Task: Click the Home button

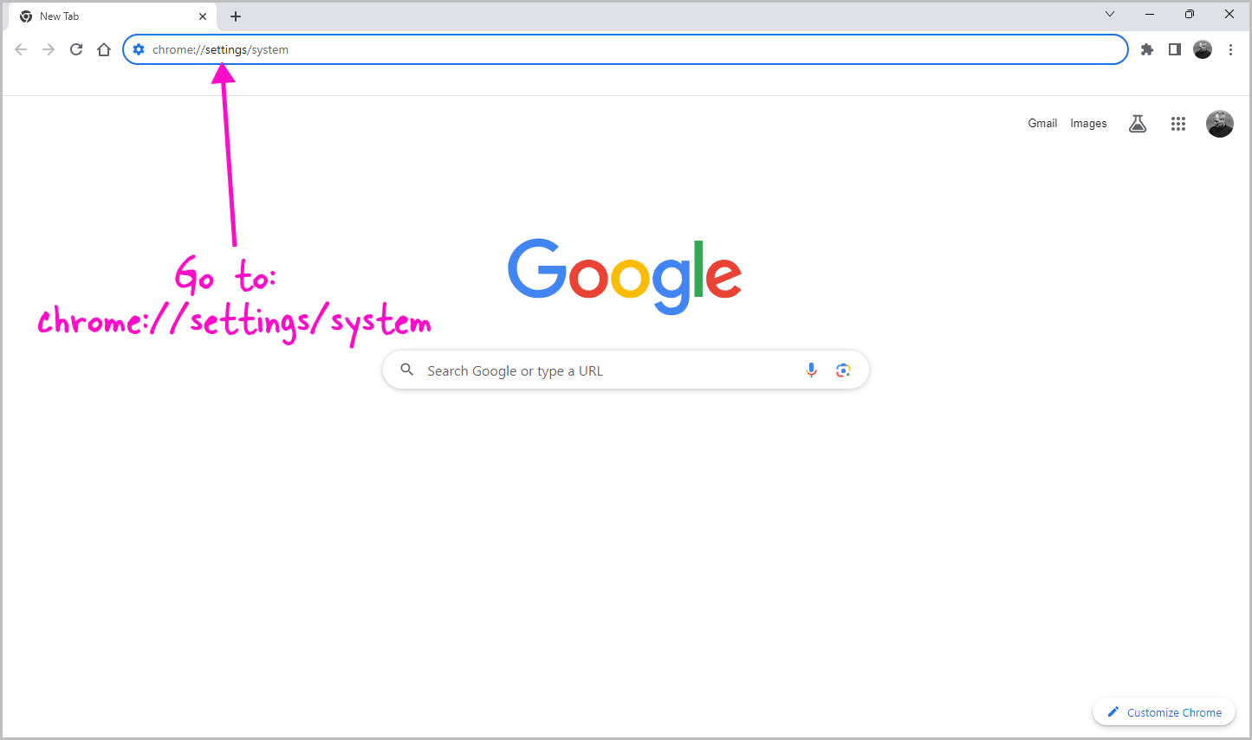Action: pos(103,49)
